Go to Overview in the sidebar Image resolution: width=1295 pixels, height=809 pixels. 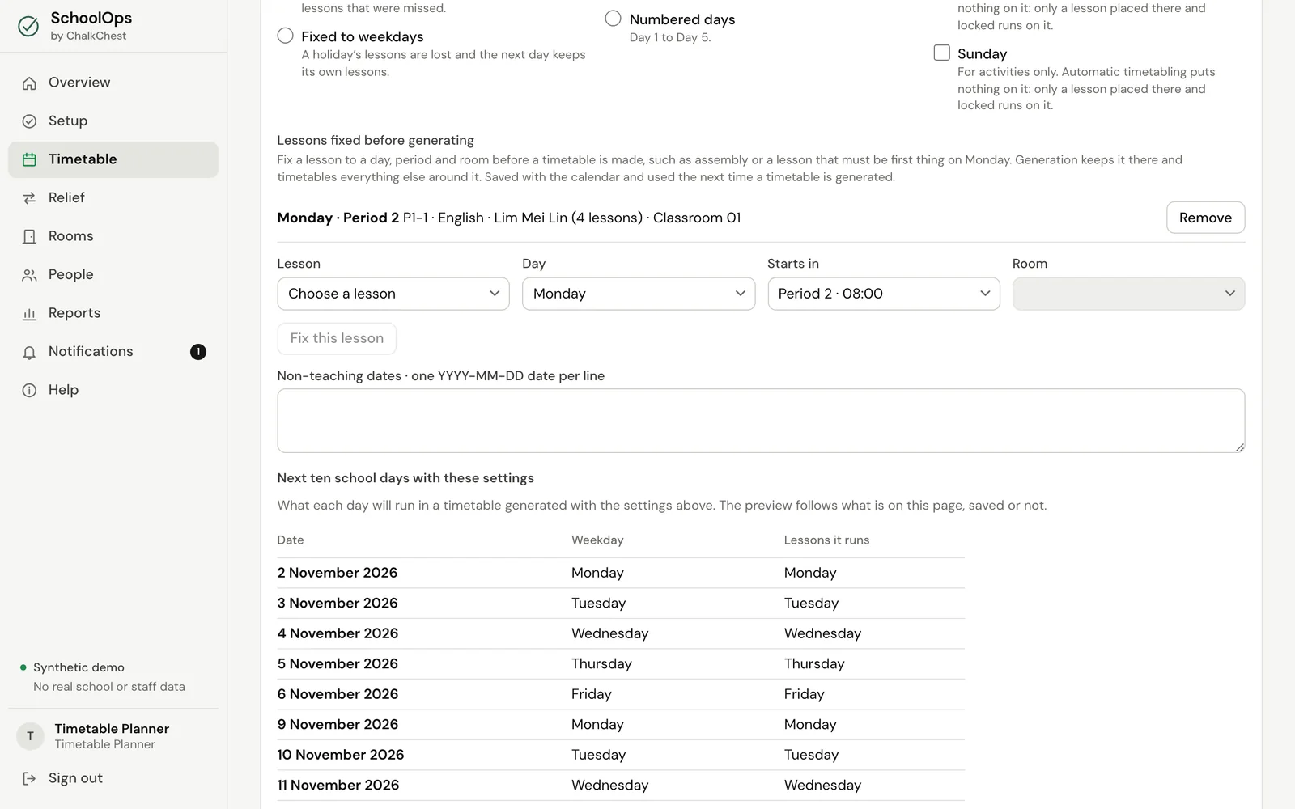(x=113, y=83)
